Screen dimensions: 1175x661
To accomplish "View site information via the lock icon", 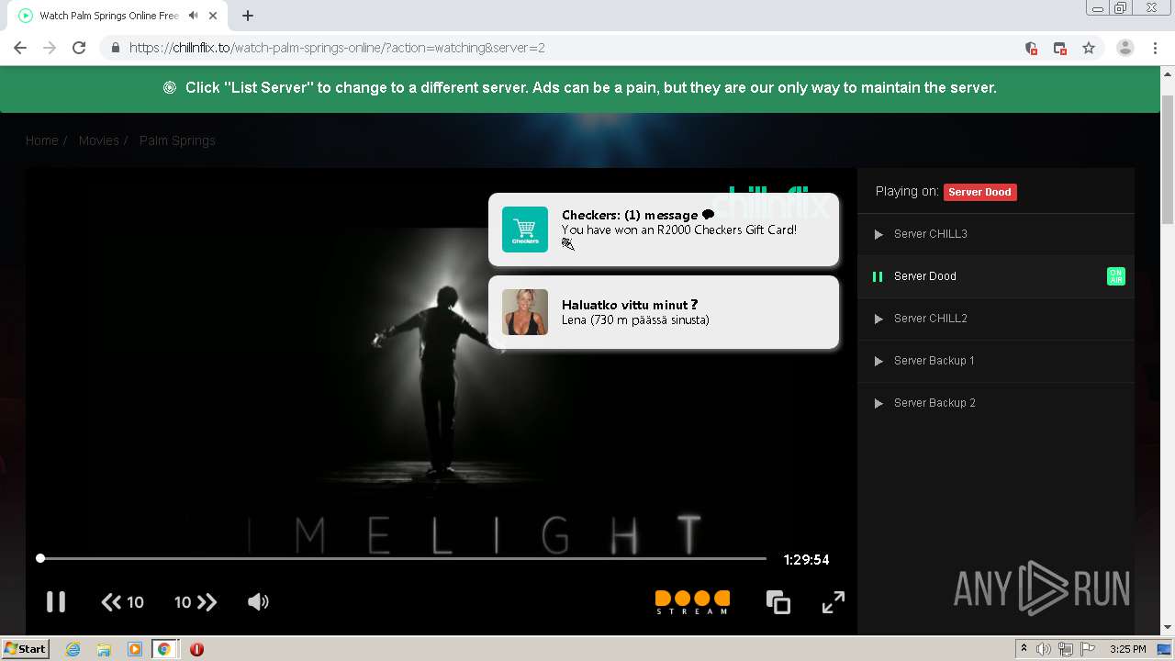I will tap(115, 48).
